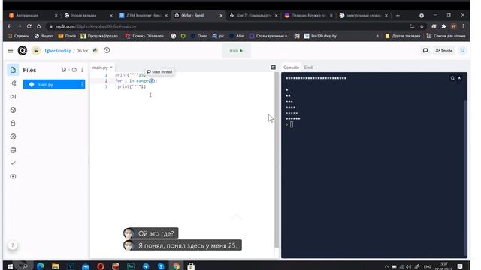Click the console input prompt
Image resolution: width=481 pixels, height=270 pixels.
pyautogui.click(x=292, y=124)
